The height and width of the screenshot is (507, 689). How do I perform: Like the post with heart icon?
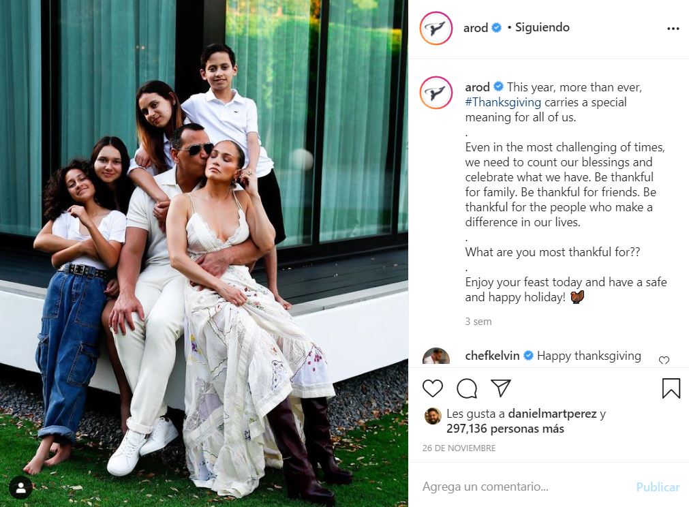432,388
